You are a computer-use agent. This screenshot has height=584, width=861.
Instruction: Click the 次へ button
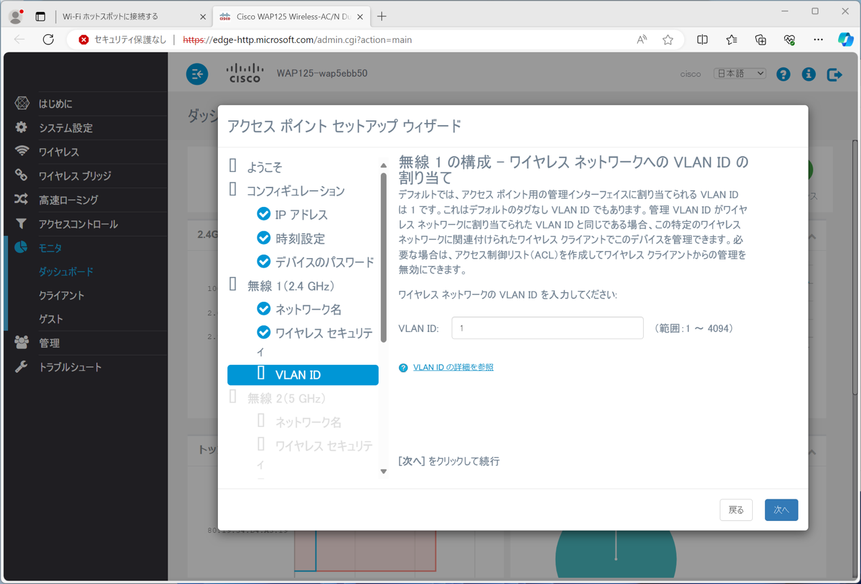point(781,510)
